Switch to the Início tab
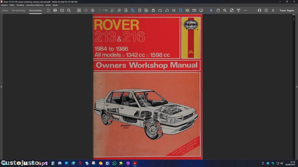Viewport: 298px width, 167px height. point(5,10)
